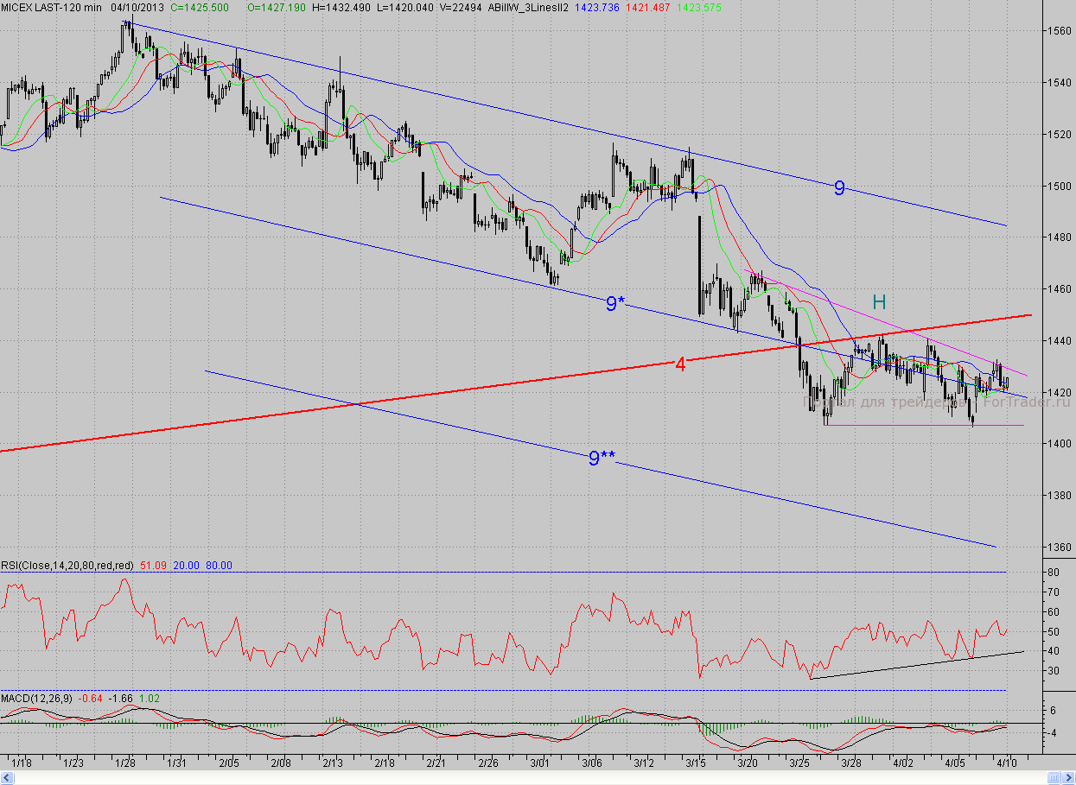Screen dimensions: 1076x785
Task: Click the RSI(Close,14,20,80,red,red) indicator label
Action: coord(67,566)
